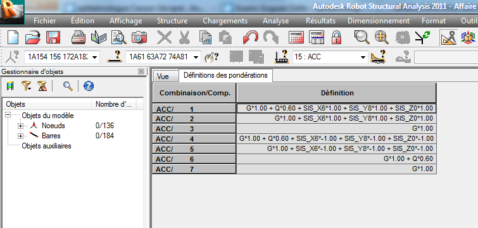478x228 pixels.
Task: Expand the Noeuds tree node
Action: point(21,126)
